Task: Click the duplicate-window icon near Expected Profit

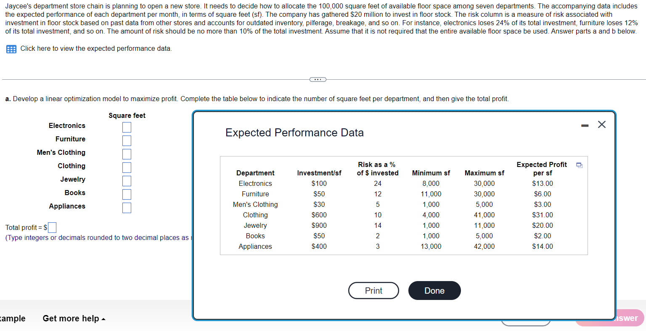Action: (x=579, y=165)
